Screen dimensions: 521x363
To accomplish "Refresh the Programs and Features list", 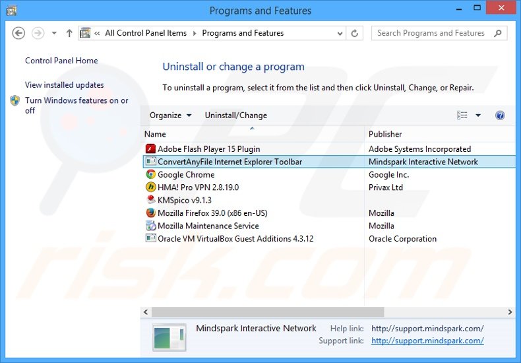I will tap(355, 33).
